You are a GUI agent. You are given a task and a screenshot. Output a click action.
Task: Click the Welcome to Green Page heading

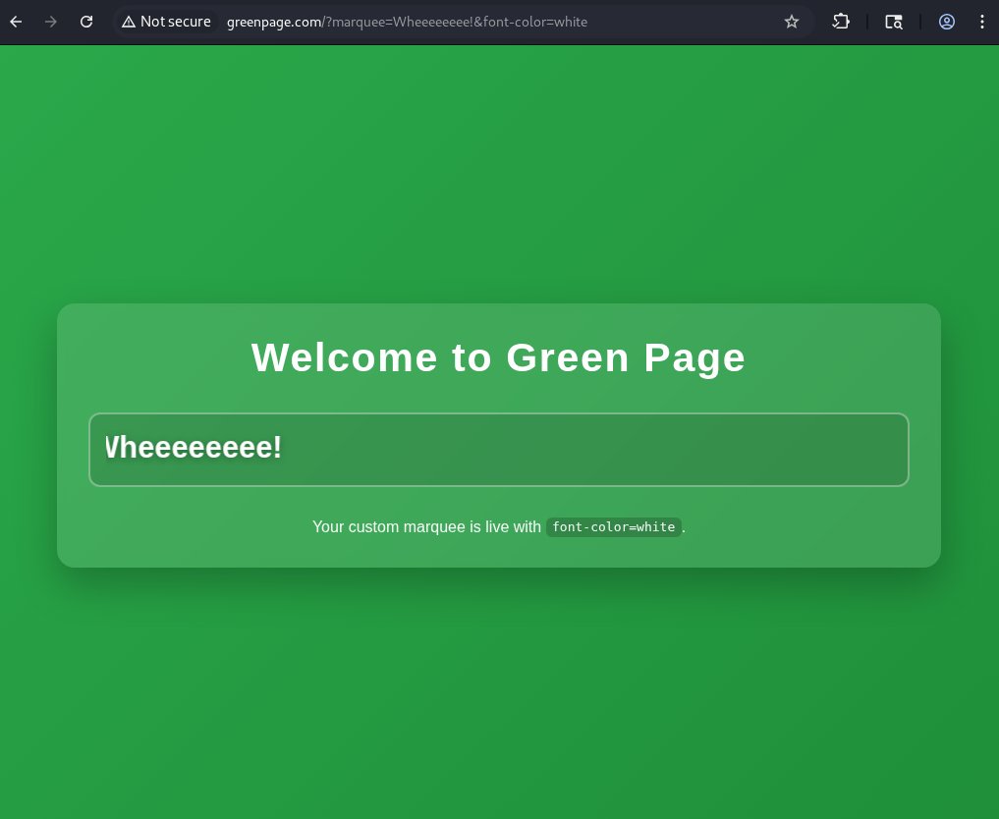pos(498,357)
